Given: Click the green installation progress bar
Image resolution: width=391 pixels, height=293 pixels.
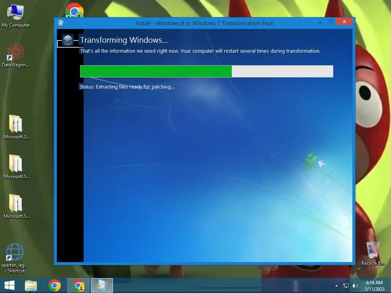Looking at the screenshot, I should (x=207, y=71).
